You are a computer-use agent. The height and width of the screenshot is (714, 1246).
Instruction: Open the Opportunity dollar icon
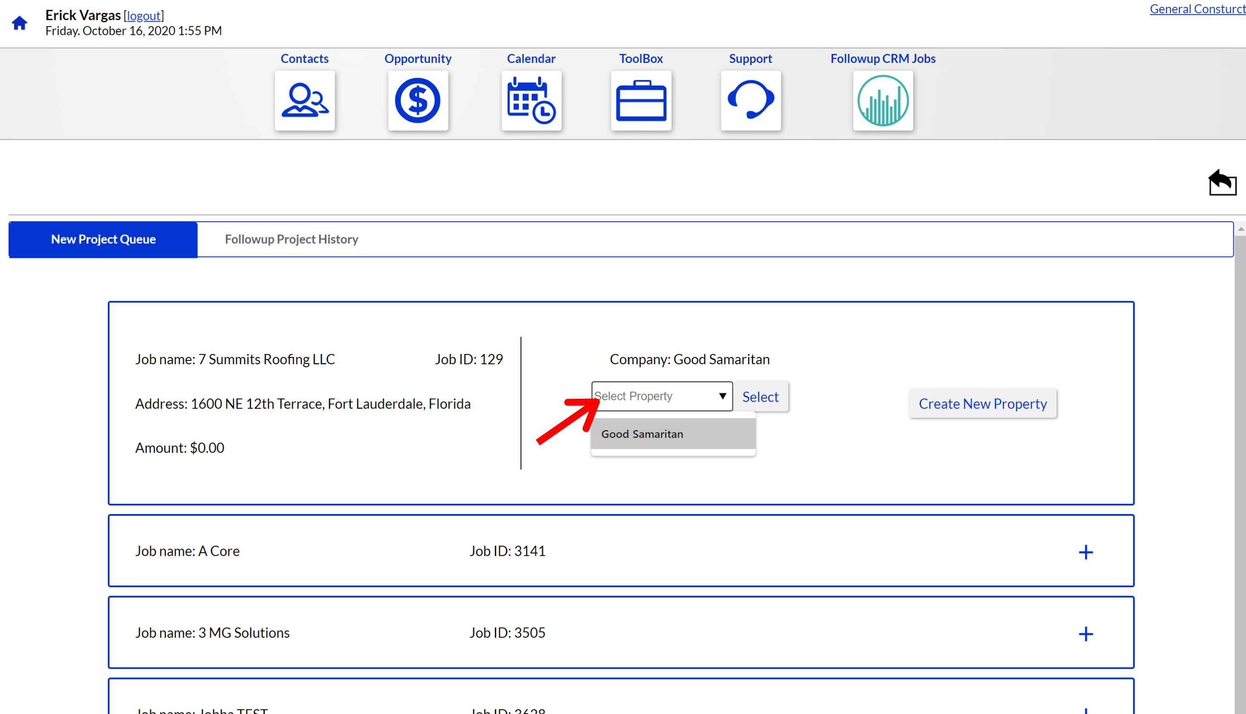[418, 100]
